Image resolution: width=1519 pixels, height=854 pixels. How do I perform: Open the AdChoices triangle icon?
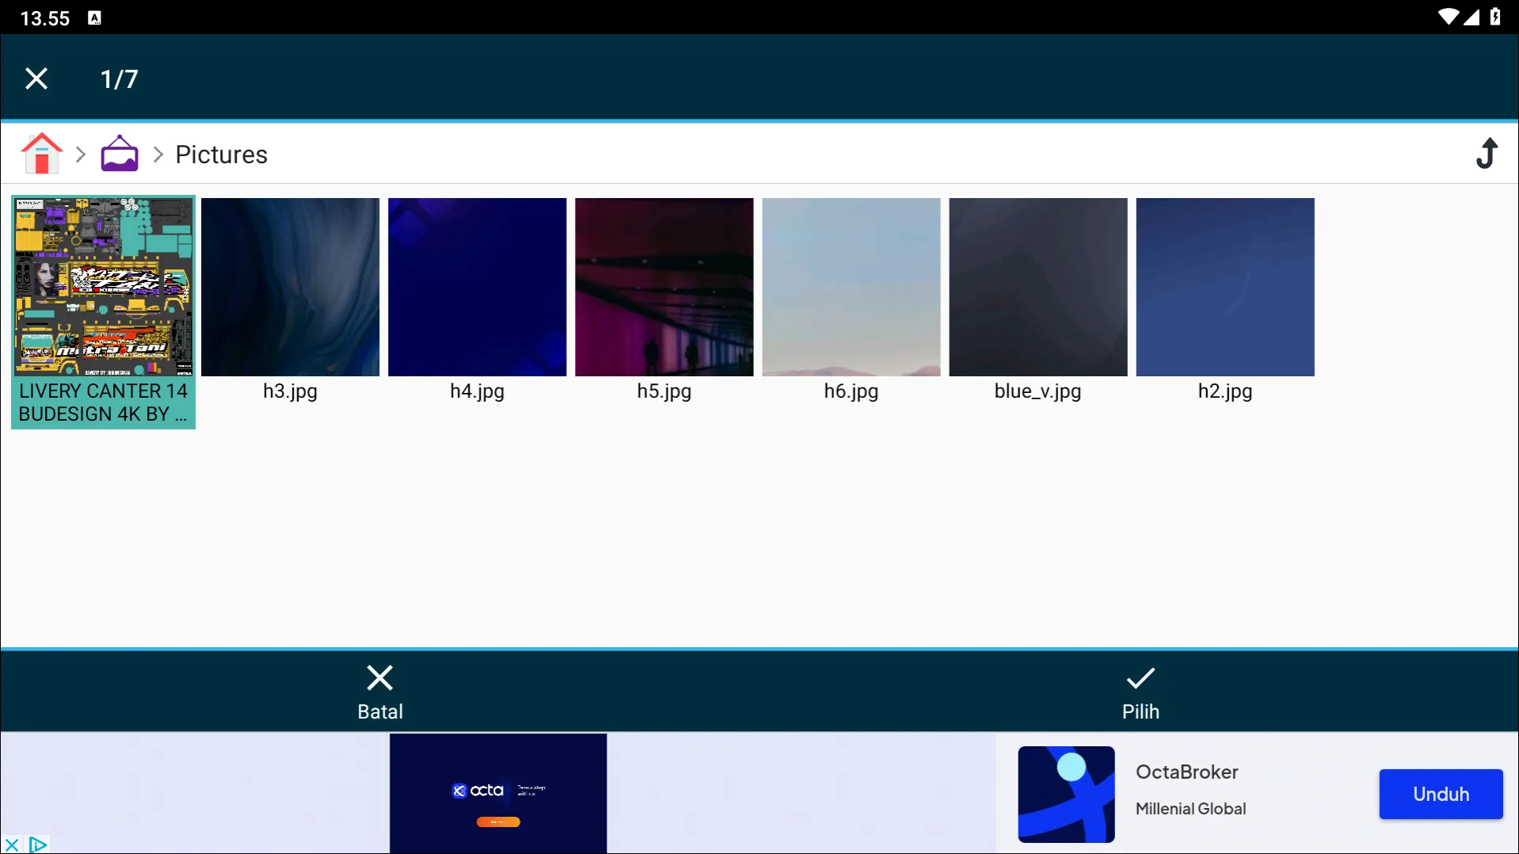37,844
